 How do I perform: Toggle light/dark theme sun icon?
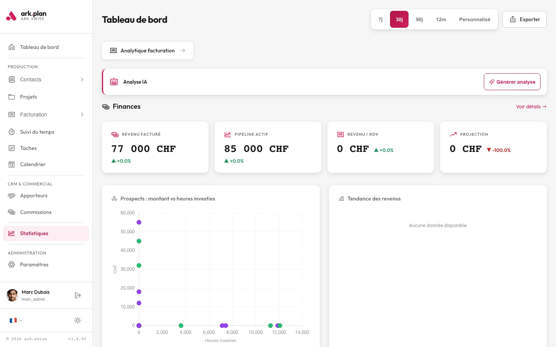coord(78,320)
